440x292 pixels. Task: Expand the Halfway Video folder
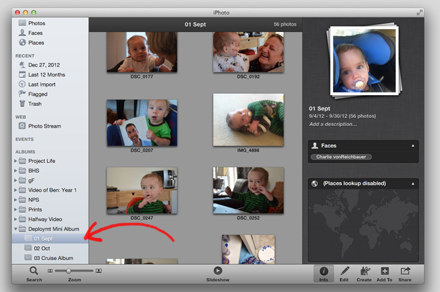[x=16, y=219]
